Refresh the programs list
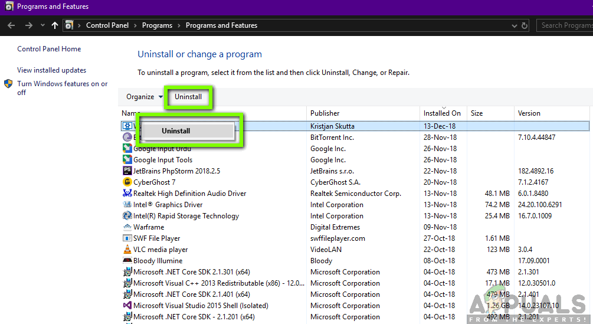The width and height of the screenshot is (593, 324). tap(525, 26)
